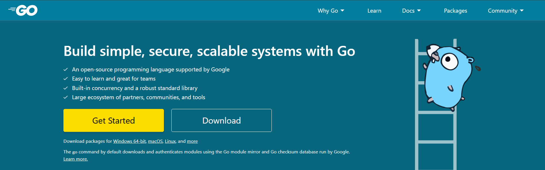This screenshot has height=170, width=545.
Task: Expand the Why Go dropdown menu
Action: click(x=331, y=11)
